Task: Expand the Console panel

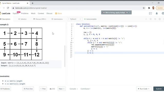Action: tap(74, 89)
